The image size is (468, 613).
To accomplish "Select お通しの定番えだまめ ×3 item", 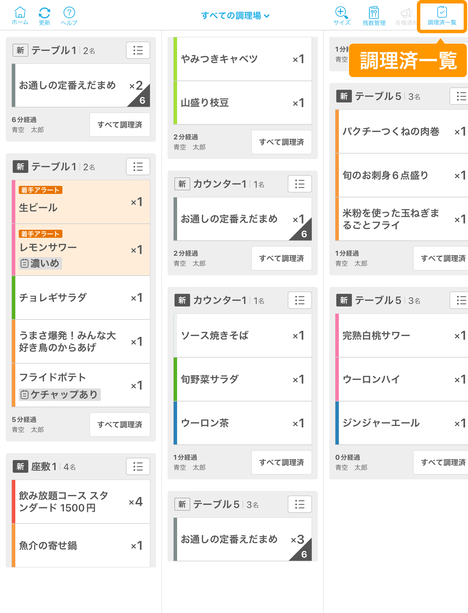I will [x=243, y=539].
